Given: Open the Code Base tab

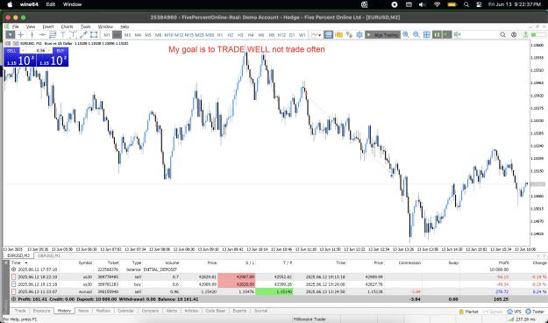Looking at the screenshot, I should coord(216,311).
